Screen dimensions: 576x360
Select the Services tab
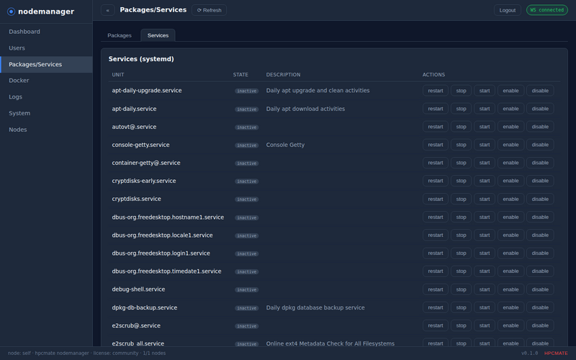(x=158, y=35)
